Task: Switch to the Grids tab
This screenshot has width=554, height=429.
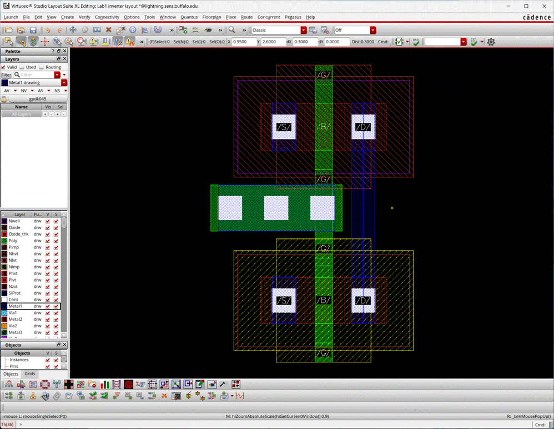Action: (x=30, y=374)
